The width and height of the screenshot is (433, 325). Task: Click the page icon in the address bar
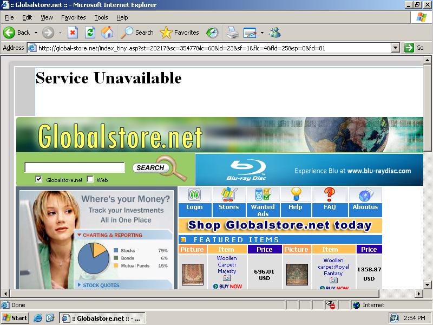click(x=32, y=48)
